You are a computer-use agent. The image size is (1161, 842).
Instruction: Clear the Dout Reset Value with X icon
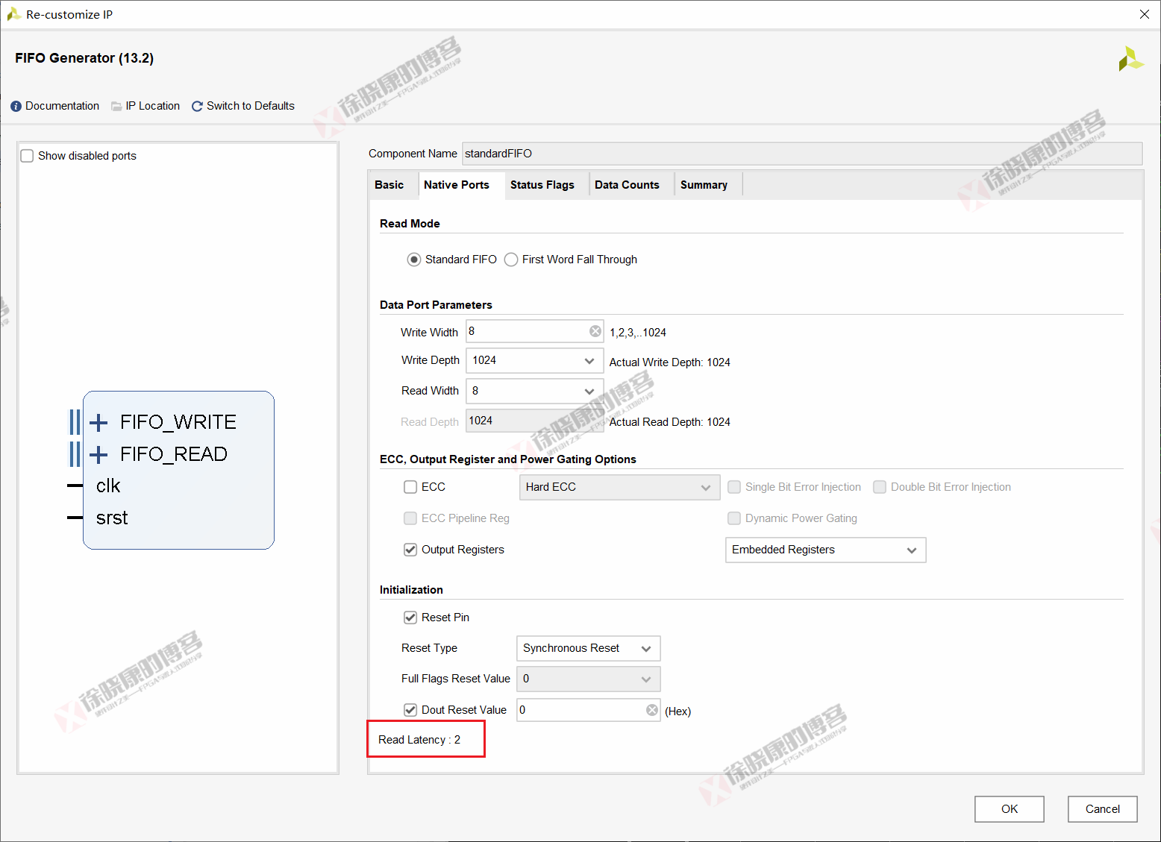tap(651, 710)
